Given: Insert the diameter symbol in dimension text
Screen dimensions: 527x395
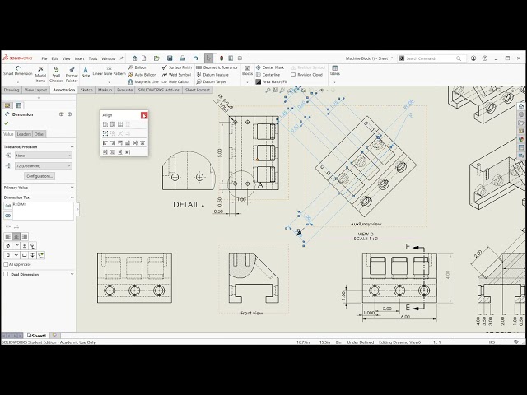Looking at the screenshot, I should (x=8, y=246).
